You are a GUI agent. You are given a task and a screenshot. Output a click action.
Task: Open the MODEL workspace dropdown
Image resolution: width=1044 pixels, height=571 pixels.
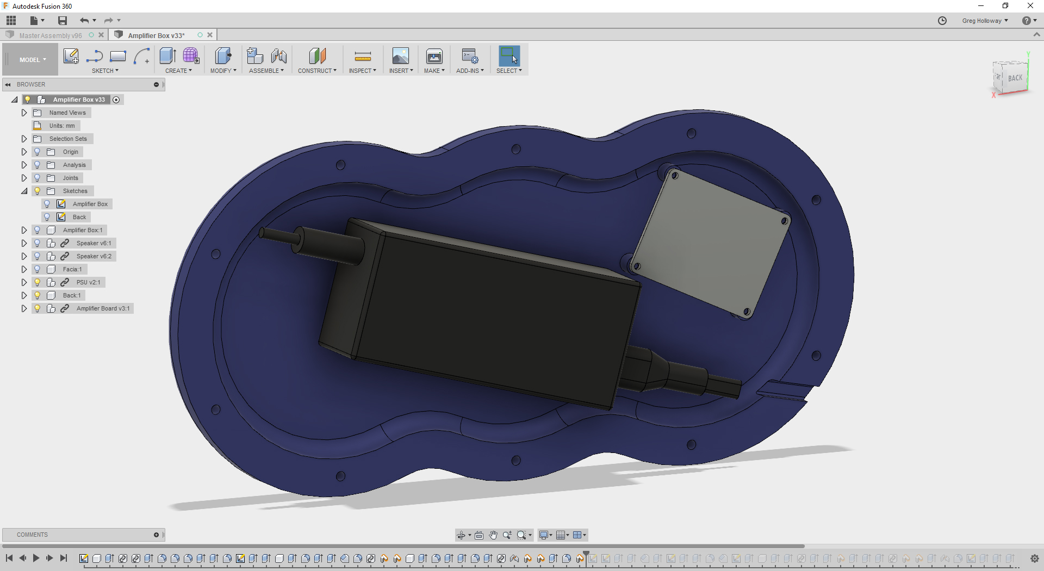coord(30,59)
